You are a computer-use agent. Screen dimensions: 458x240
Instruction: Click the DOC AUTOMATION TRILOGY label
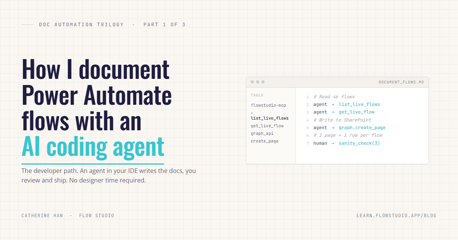pos(81,24)
